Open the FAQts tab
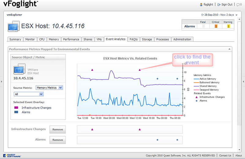The width and height of the screenshot is (245, 159). coord(134,39)
